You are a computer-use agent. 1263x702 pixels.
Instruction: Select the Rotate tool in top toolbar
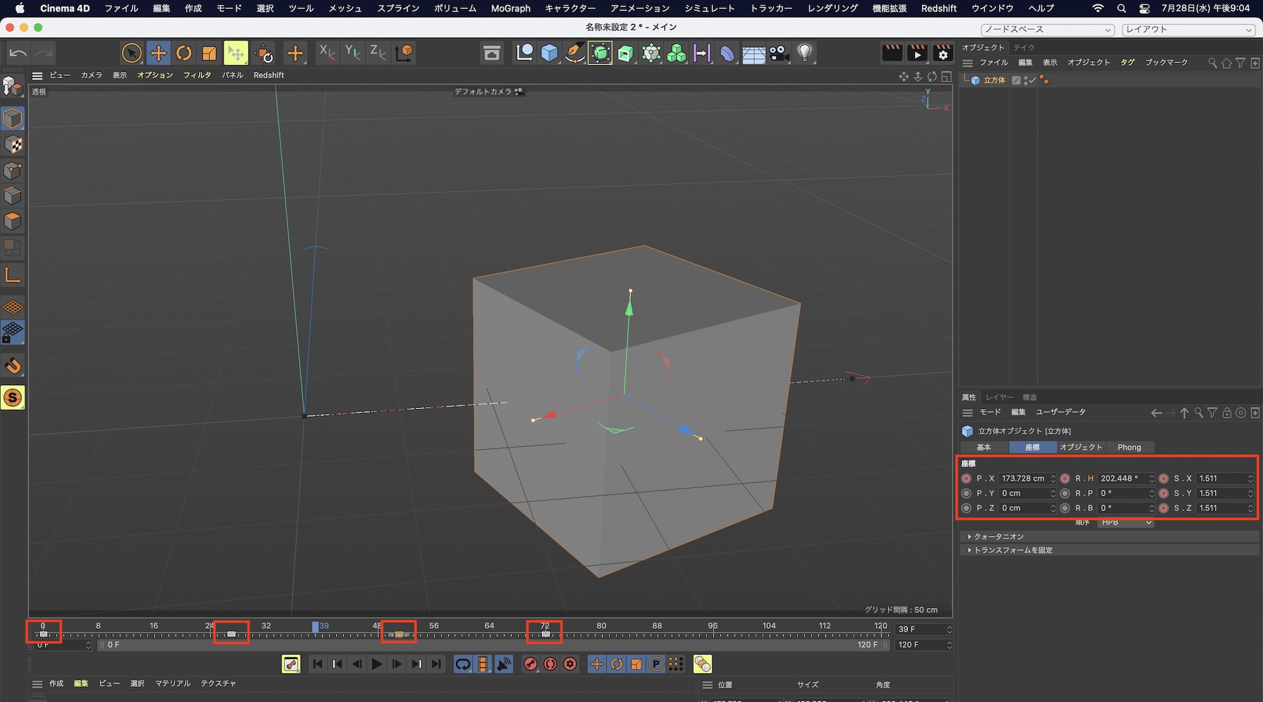[x=184, y=53]
